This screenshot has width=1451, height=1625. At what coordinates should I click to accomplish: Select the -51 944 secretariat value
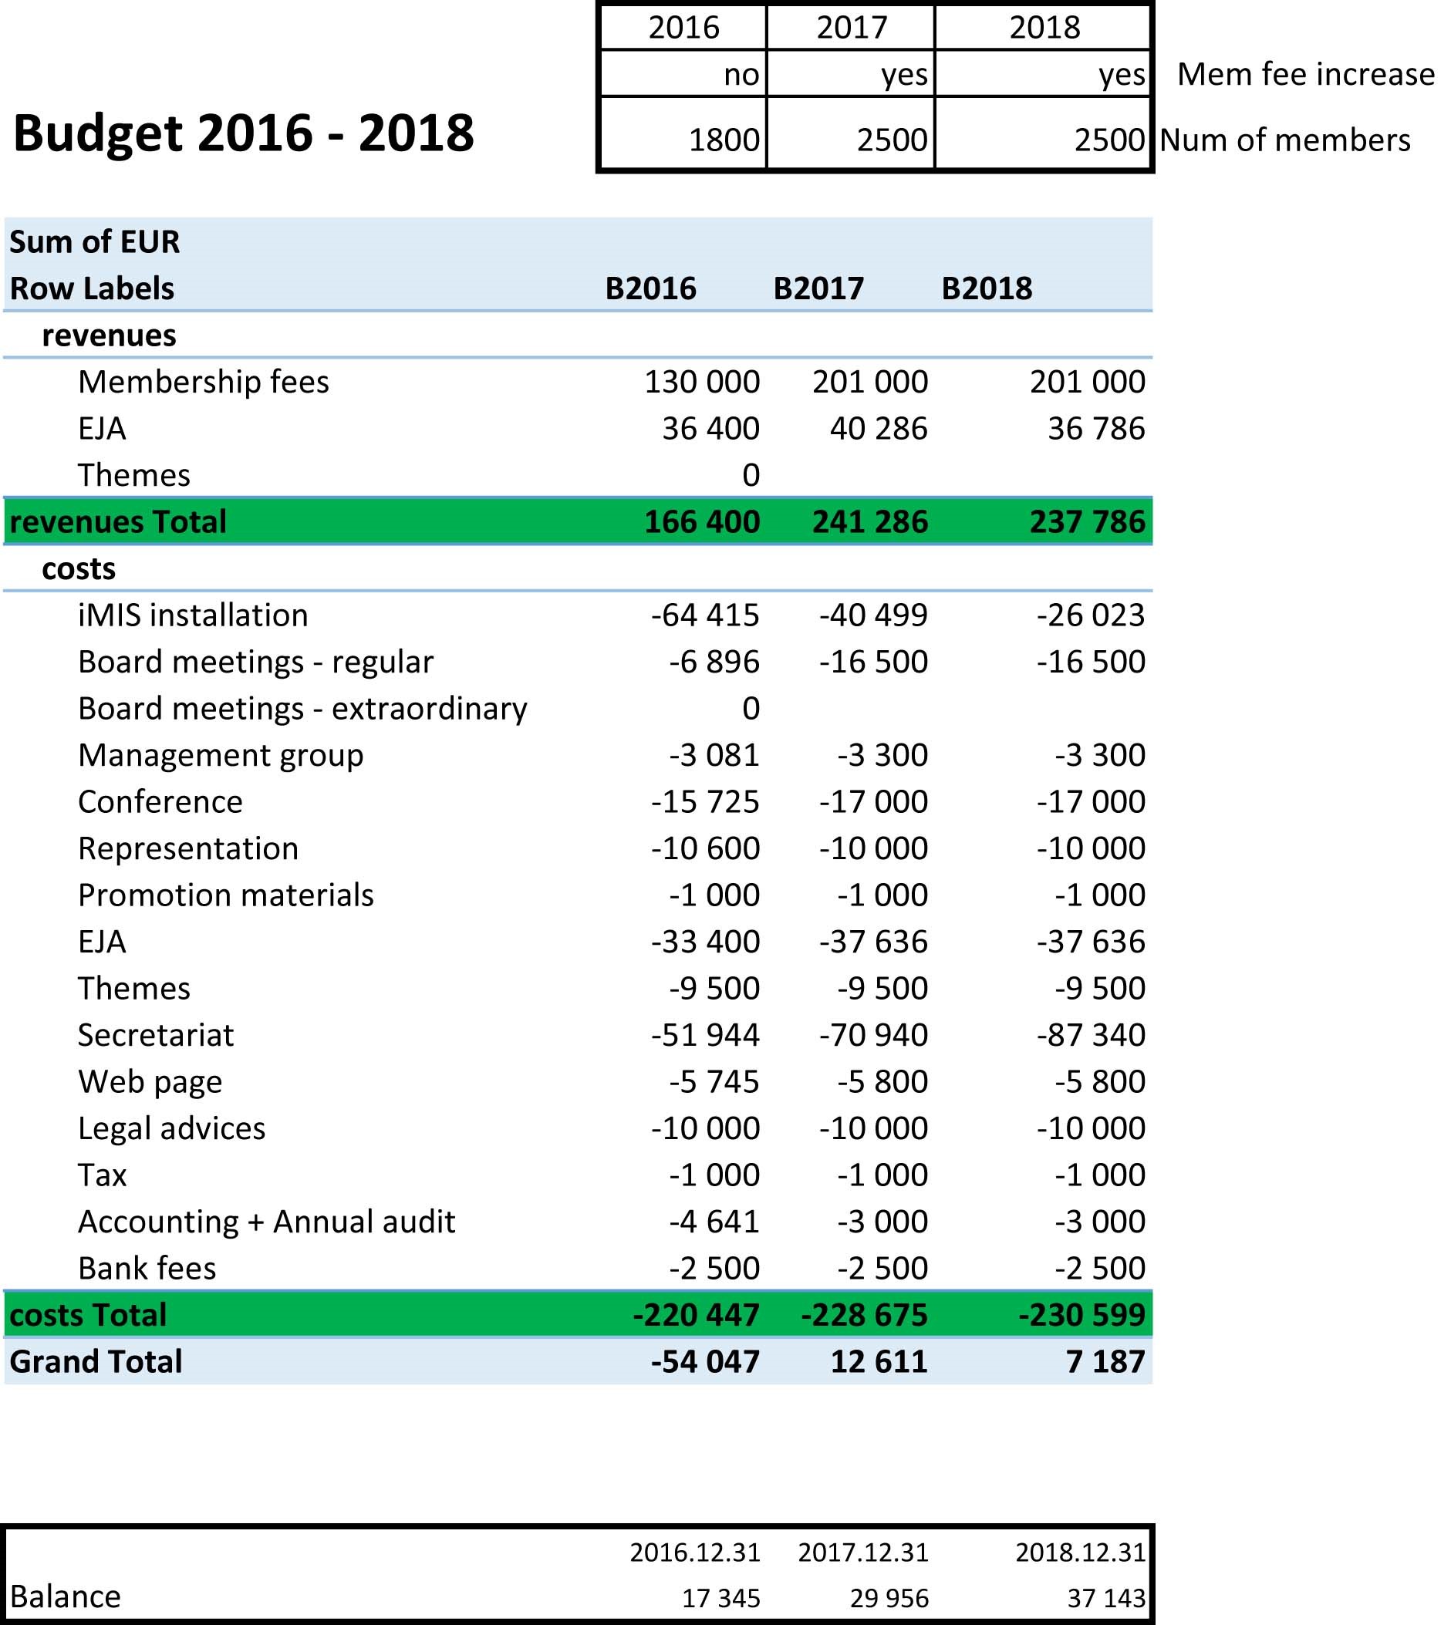[705, 1035]
